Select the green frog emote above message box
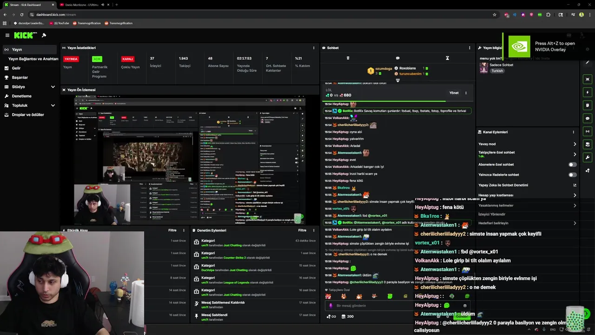This screenshot has width=595, height=335. coord(390,296)
